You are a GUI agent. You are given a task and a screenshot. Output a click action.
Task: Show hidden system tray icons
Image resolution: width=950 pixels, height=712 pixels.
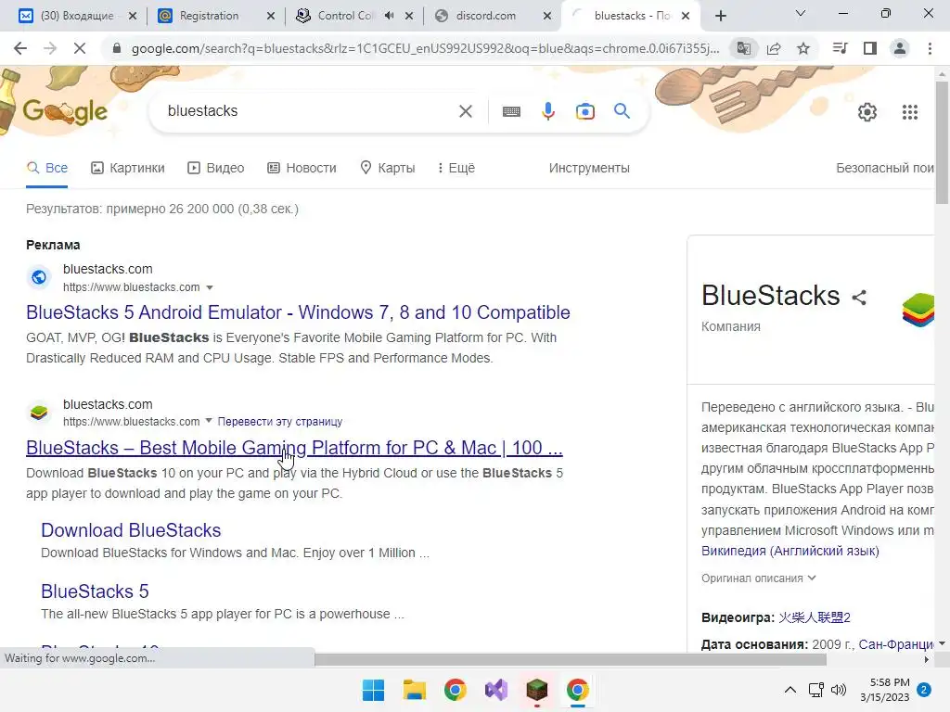pyautogui.click(x=790, y=690)
